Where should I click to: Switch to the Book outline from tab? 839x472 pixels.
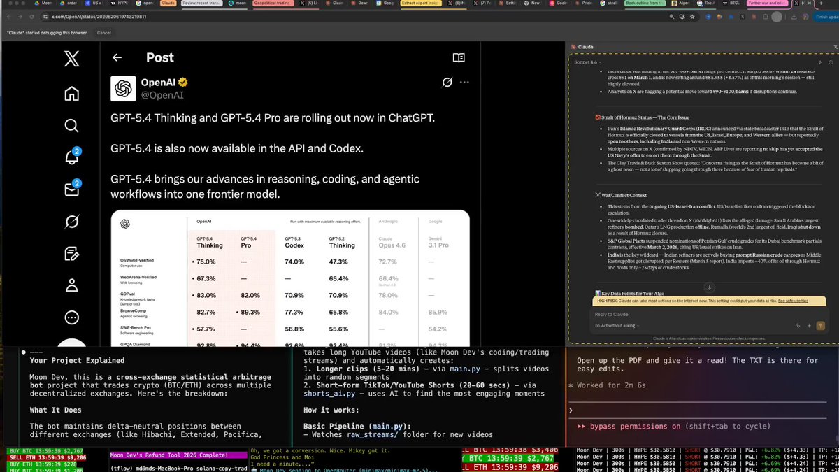pos(645,3)
